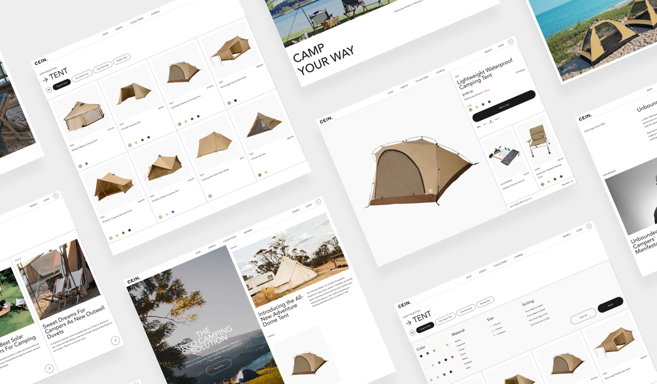The height and width of the screenshot is (384, 657).
Task: Pick the navy swatch in the Color filter
Action: tap(446, 360)
